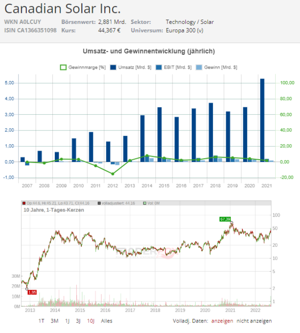Click the anzeigen link for Volladj. Daten

[222, 321]
